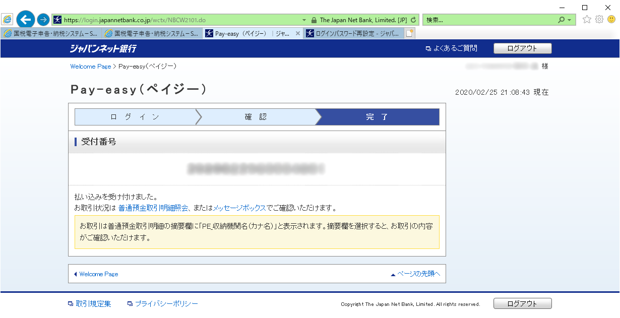Open the 普通預金取引明細照会 link
This screenshot has width=620, height=318.
coord(153,208)
